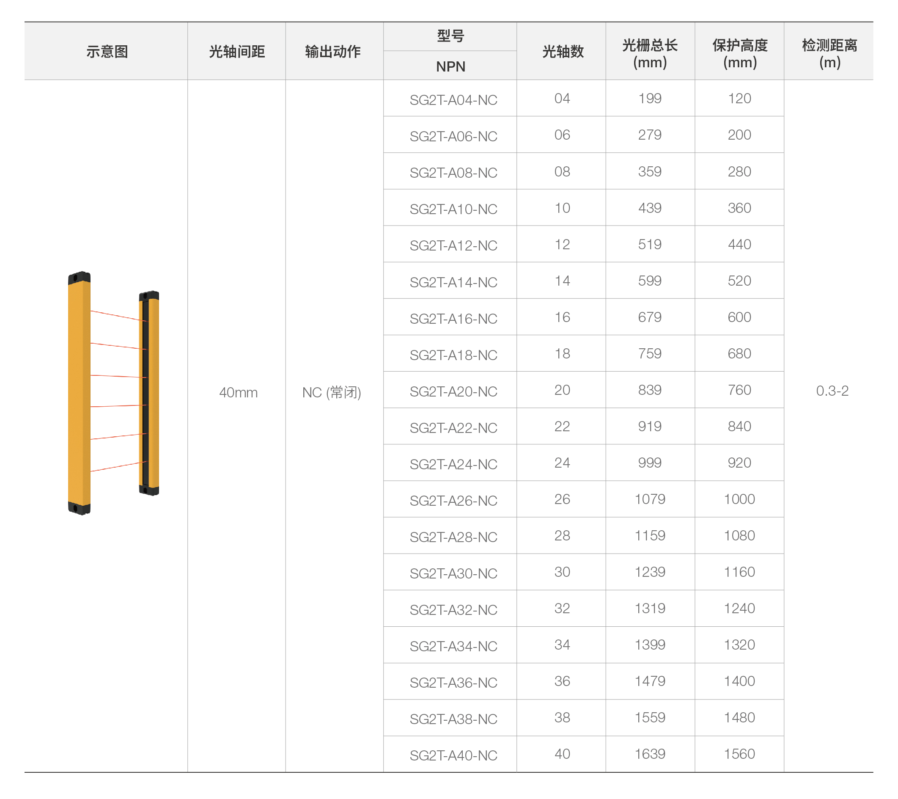Select the 光栅总长 (mm) header
The image size is (898, 799).
tap(650, 53)
